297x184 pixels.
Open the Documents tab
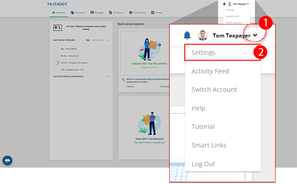[78, 12]
